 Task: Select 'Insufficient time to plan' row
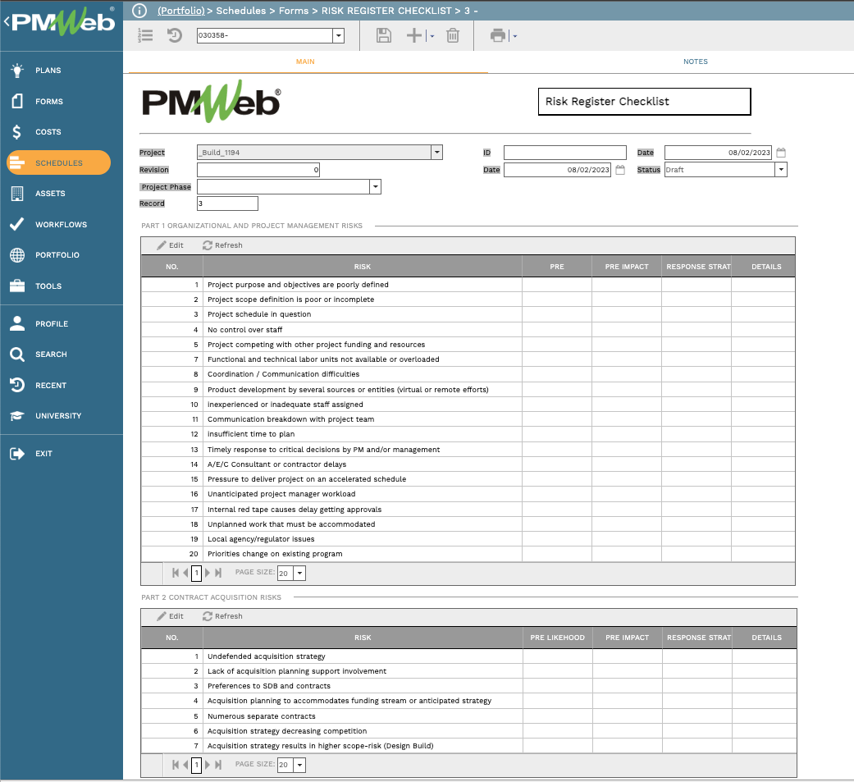468,434
